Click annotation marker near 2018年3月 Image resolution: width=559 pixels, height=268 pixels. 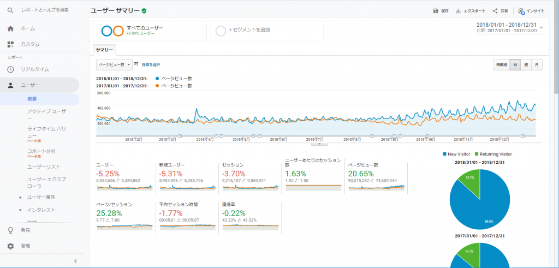tap(179, 136)
